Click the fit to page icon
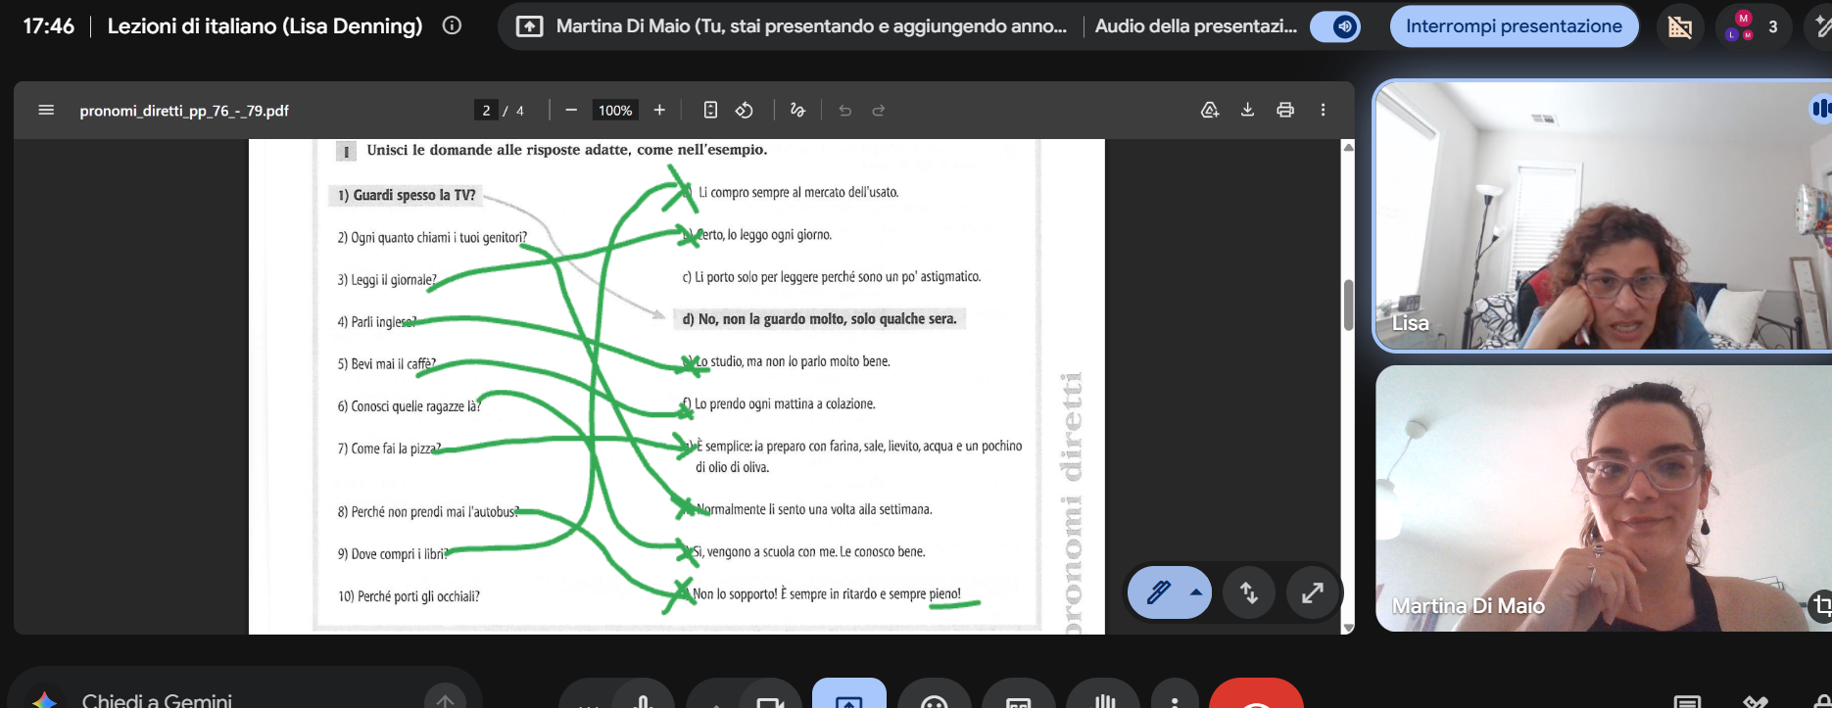This screenshot has height=708, width=1832. pos(710,110)
